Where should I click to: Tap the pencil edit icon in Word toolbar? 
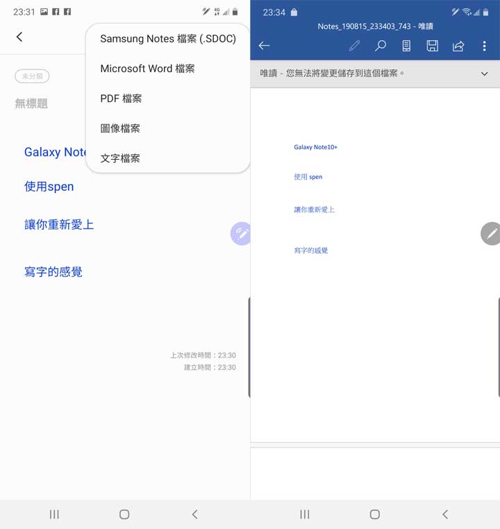coord(354,46)
